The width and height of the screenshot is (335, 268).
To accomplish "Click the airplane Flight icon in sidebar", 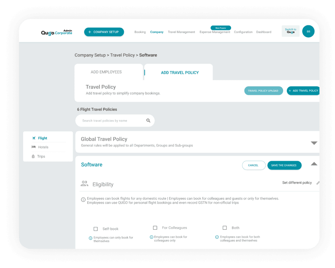I will tap(34, 138).
